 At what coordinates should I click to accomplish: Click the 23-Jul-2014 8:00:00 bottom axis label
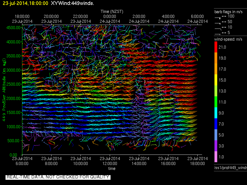[51, 161]
